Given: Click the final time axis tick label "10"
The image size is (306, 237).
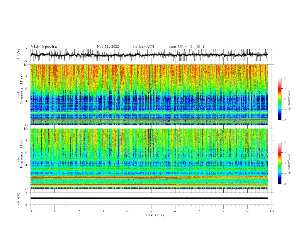Looking at the screenshot, I should click(x=272, y=211).
